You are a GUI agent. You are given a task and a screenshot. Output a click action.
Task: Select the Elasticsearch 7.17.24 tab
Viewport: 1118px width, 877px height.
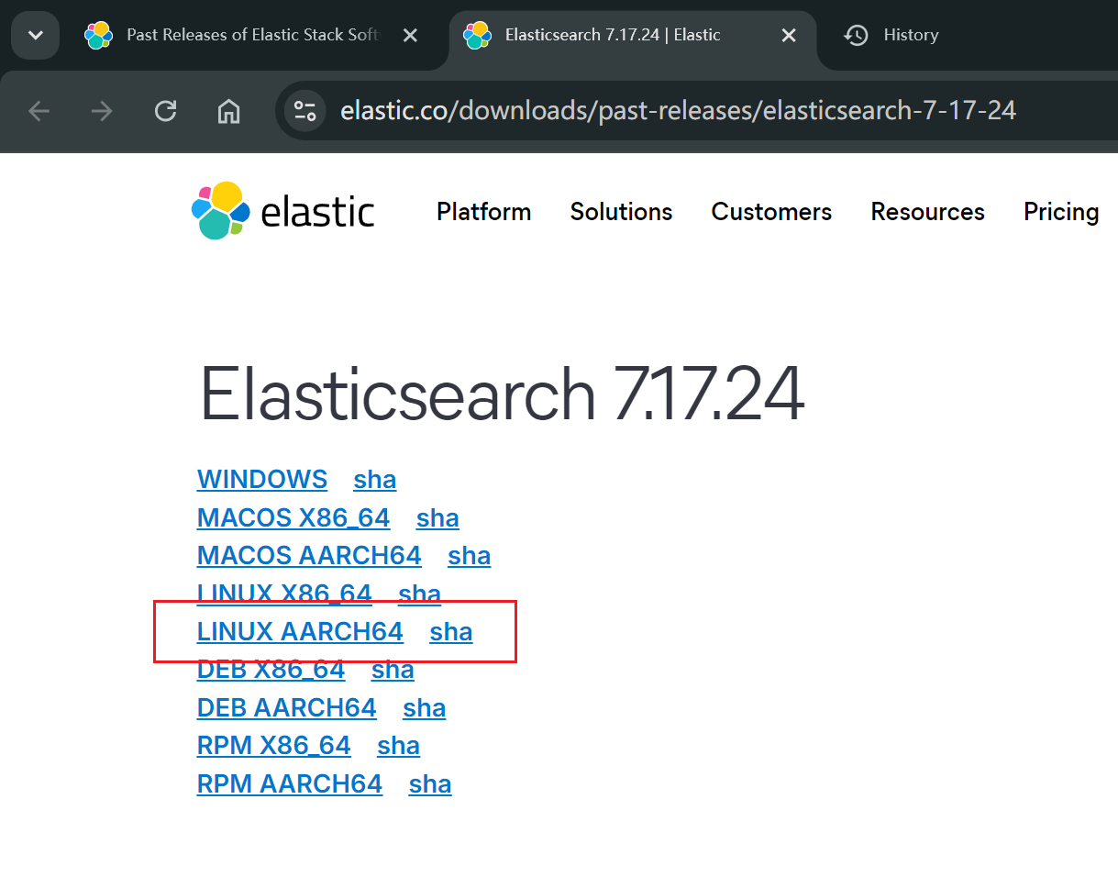point(631,35)
